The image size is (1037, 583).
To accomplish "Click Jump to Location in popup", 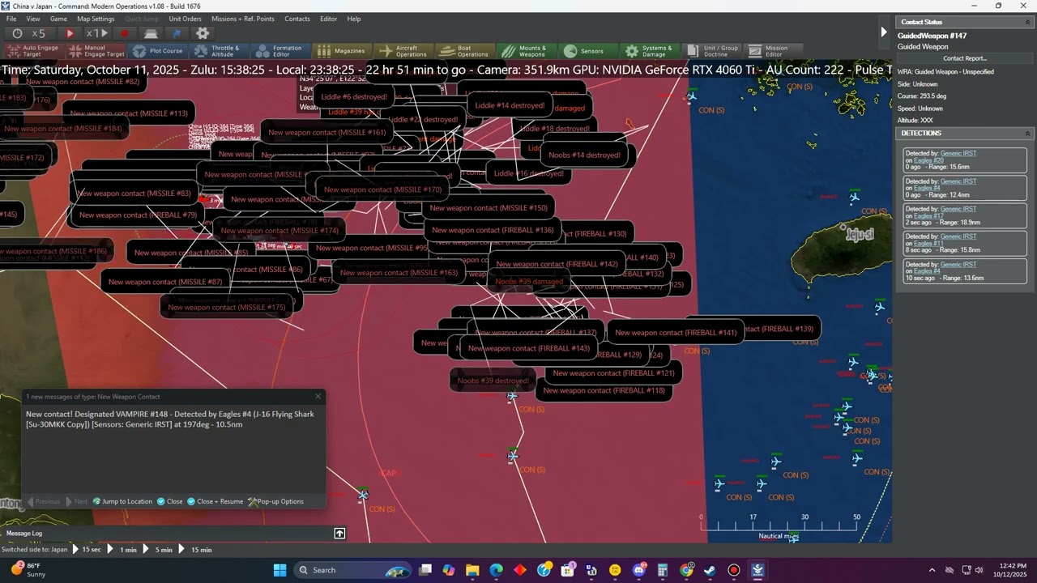I will click(122, 501).
